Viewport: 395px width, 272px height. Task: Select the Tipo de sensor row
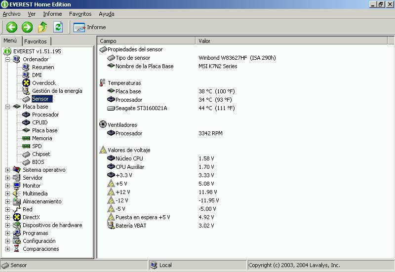tap(192, 58)
